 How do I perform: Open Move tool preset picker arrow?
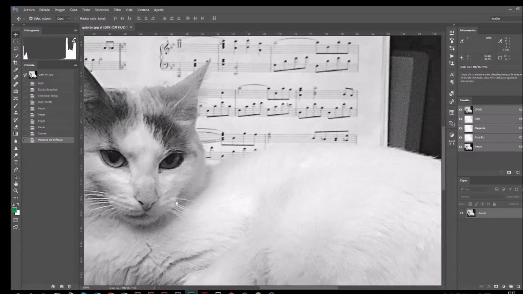24,18
